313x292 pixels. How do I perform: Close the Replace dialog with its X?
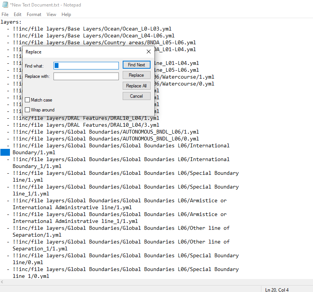click(x=149, y=52)
